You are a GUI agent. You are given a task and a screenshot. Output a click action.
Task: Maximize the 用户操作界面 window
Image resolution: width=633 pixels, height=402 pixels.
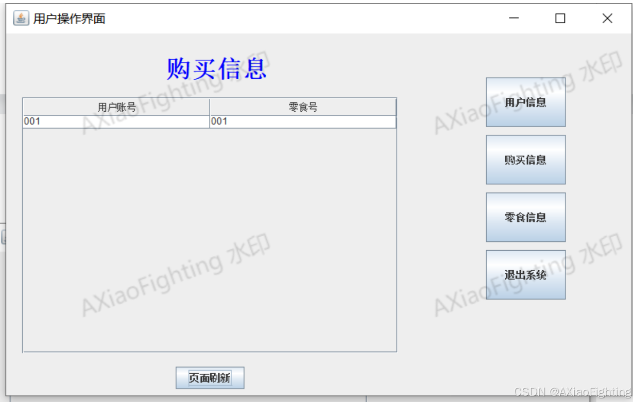pyautogui.click(x=560, y=19)
